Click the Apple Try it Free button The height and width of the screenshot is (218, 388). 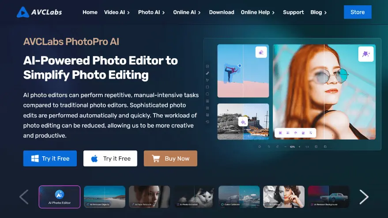point(110,158)
